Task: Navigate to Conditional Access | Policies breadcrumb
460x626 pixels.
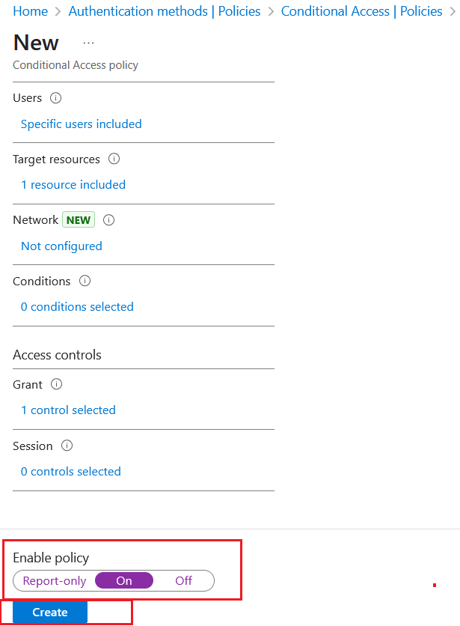Action: (x=361, y=11)
